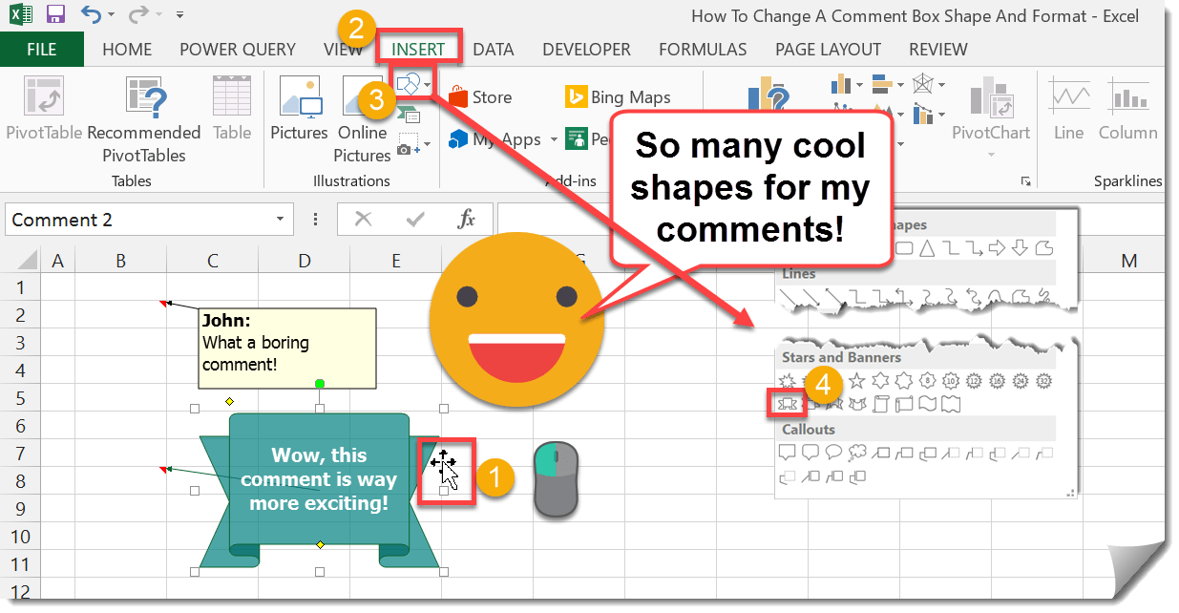Switch to the DATA tab
Viewport: 1179px width, 613px height.
point(494,49)
